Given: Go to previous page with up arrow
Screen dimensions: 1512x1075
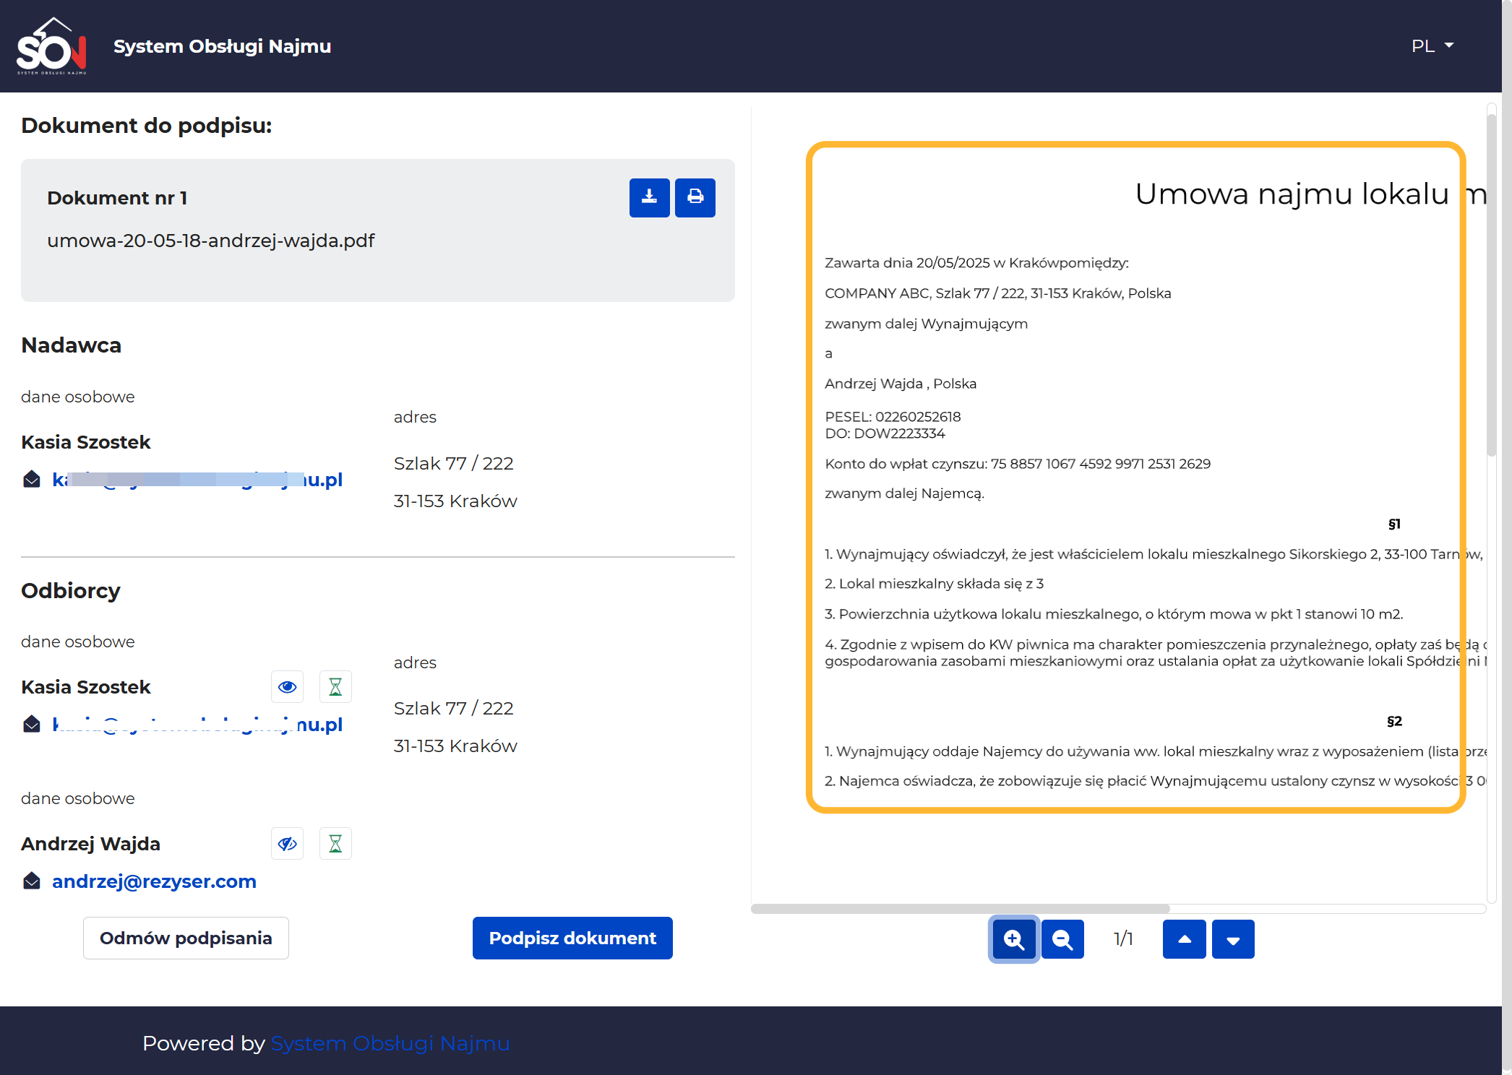Looking at the screenshot, I should [1184, 939].
